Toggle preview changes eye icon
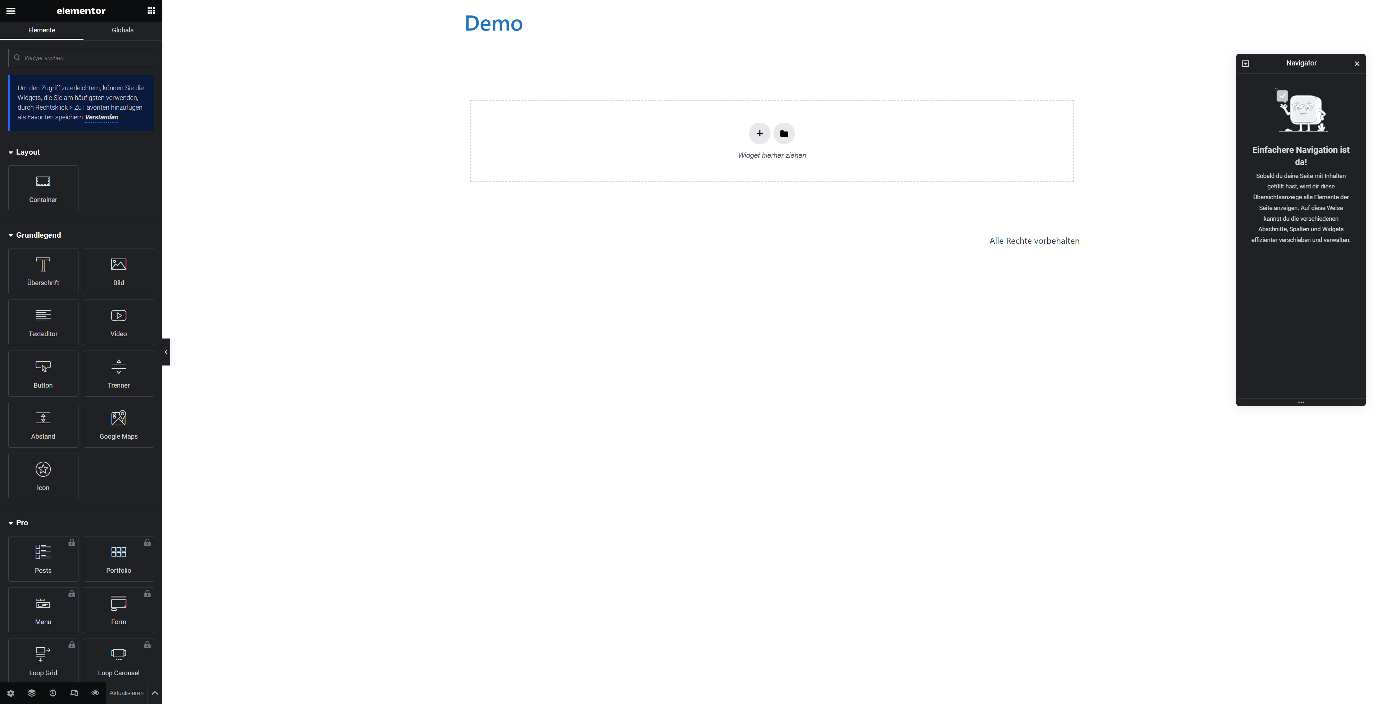The width and height of the screenshot is (1382, 704). 95,693
